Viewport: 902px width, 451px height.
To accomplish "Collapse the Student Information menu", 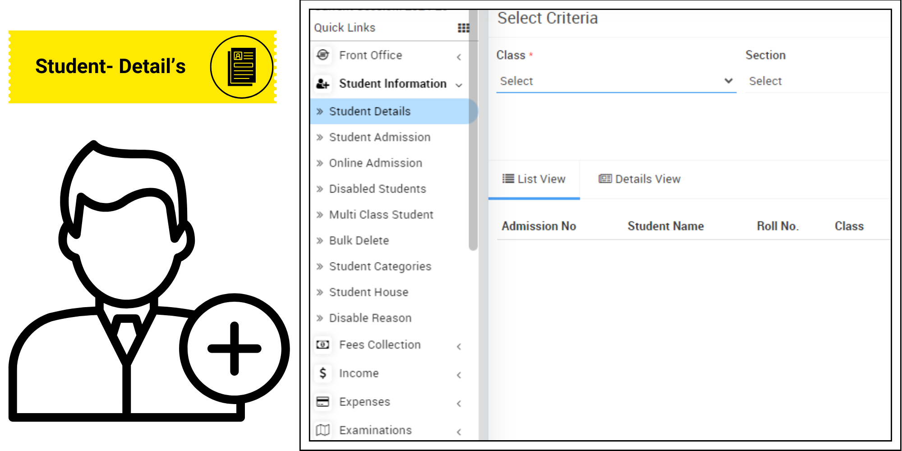I will coord(459,85).
